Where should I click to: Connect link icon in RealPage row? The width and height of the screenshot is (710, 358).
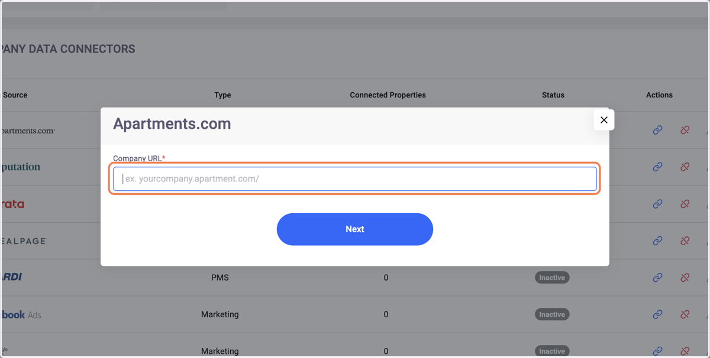coord(657,240)
